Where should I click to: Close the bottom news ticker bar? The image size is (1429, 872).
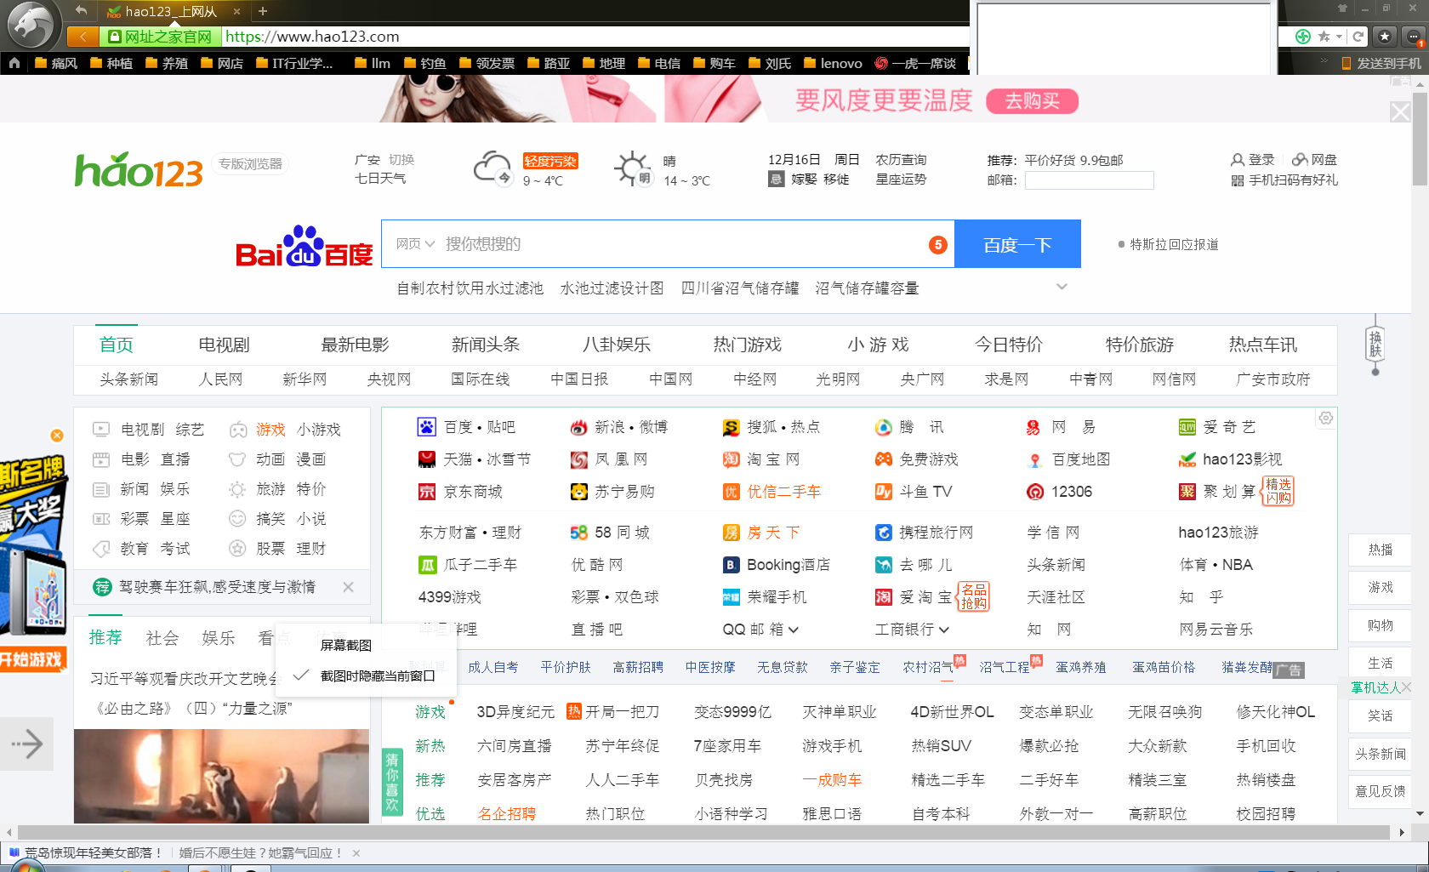pos(356,853)
